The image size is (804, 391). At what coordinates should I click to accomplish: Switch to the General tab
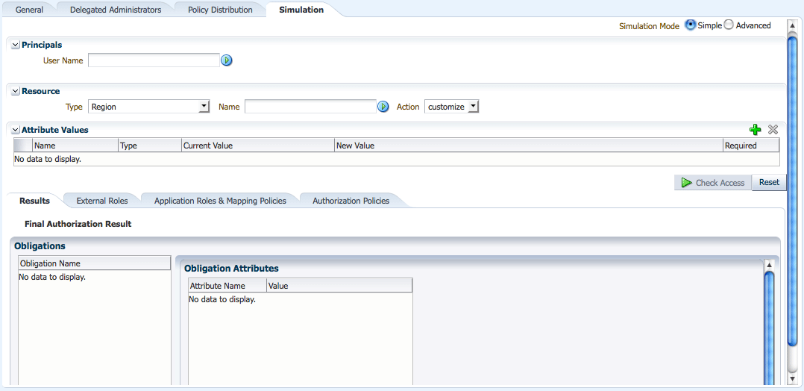tap(29, 10)
